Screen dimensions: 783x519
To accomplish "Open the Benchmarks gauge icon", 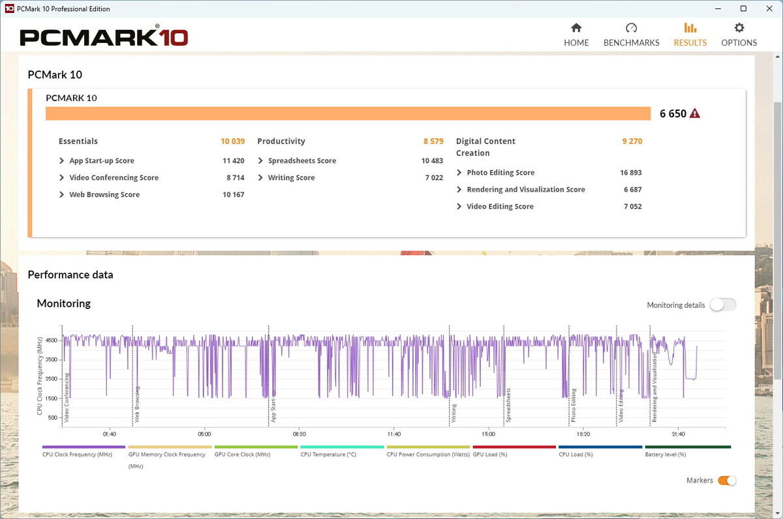I will pos(631,28).
